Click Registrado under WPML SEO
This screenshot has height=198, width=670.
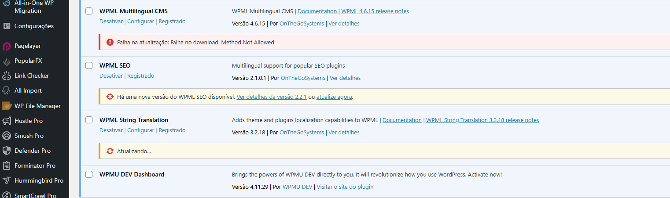141,76
